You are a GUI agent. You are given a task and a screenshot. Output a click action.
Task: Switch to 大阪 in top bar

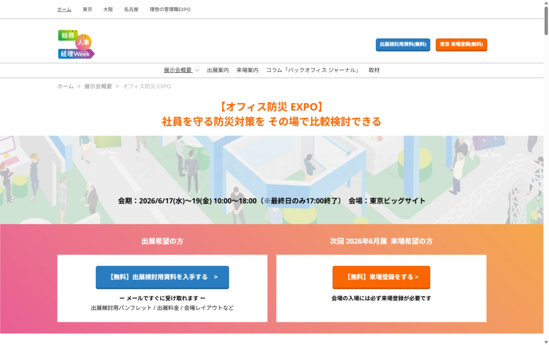coord(108,10)
